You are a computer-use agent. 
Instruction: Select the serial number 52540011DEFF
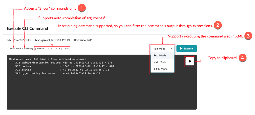(x=21, y=40)
